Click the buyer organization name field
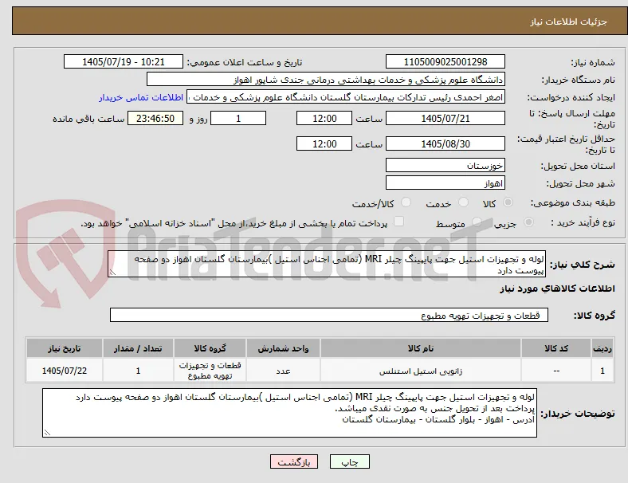Screen dimensions: 628x483 (x=326, y=80)
